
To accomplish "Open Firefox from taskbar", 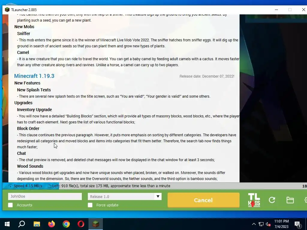I will click(52, 224).
